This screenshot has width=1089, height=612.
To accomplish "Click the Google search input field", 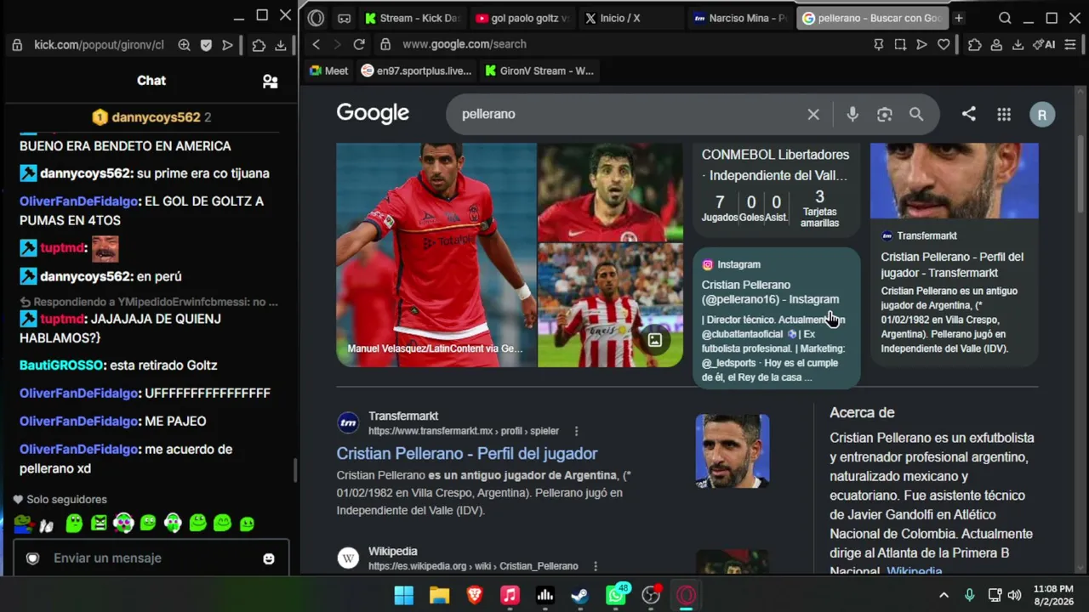I will (x=630, y=114).
